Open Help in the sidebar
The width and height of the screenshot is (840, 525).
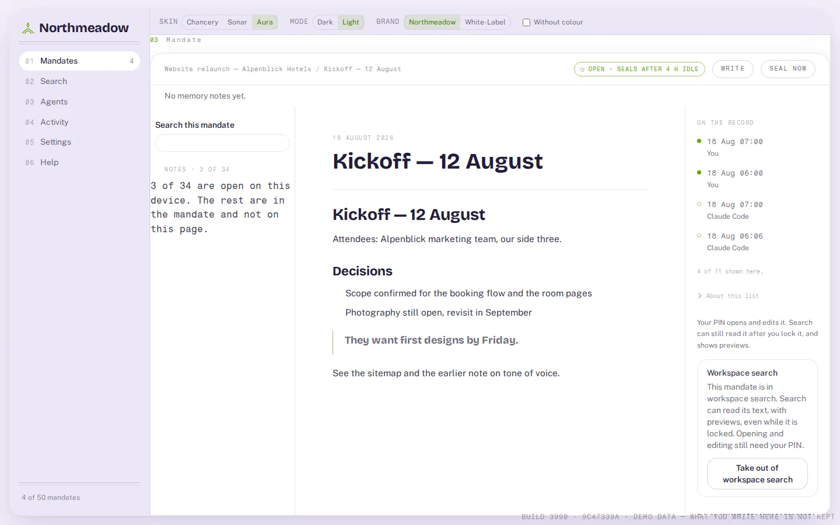79,162
